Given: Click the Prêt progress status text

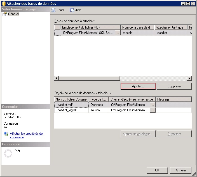Looking at the screenshot, I should click(x=17, y=151).
